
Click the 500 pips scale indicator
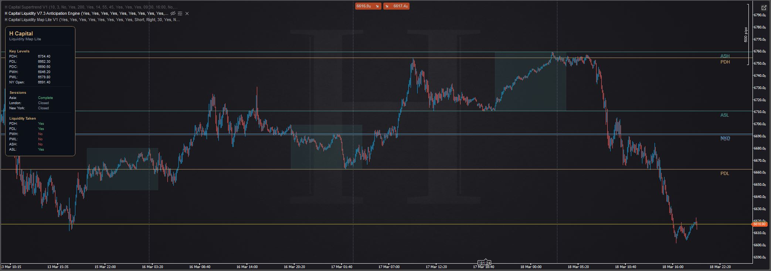click(x=746, y=34)
